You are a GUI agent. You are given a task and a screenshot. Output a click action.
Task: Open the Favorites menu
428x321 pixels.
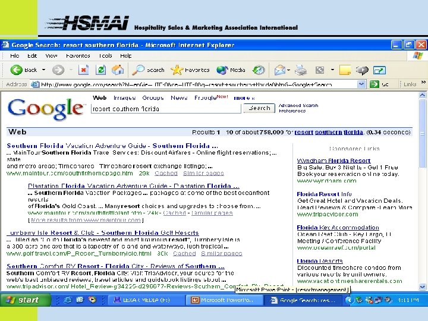click(78, 56)
